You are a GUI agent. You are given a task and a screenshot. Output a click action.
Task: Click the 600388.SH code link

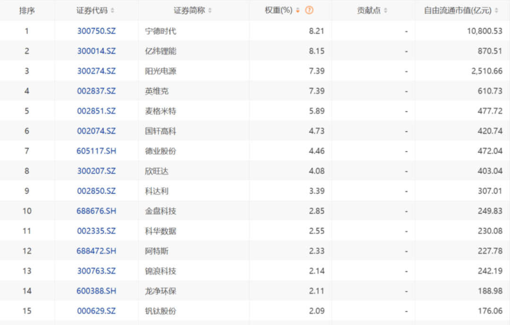[96, 291]
